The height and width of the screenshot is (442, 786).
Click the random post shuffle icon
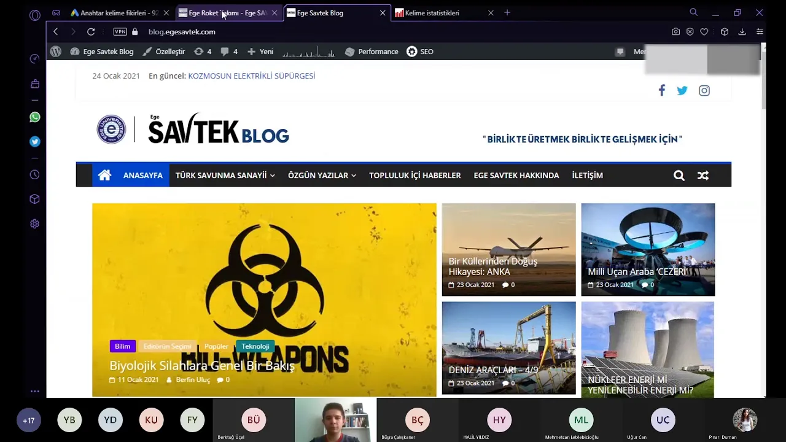[x=703, y=176]
